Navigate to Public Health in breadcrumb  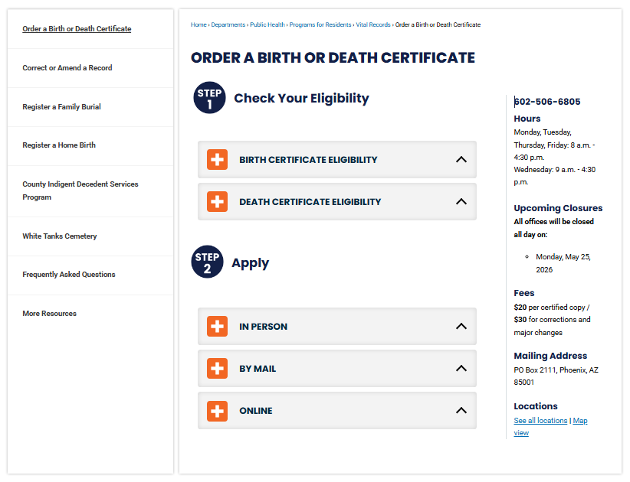tap(267, 25)
